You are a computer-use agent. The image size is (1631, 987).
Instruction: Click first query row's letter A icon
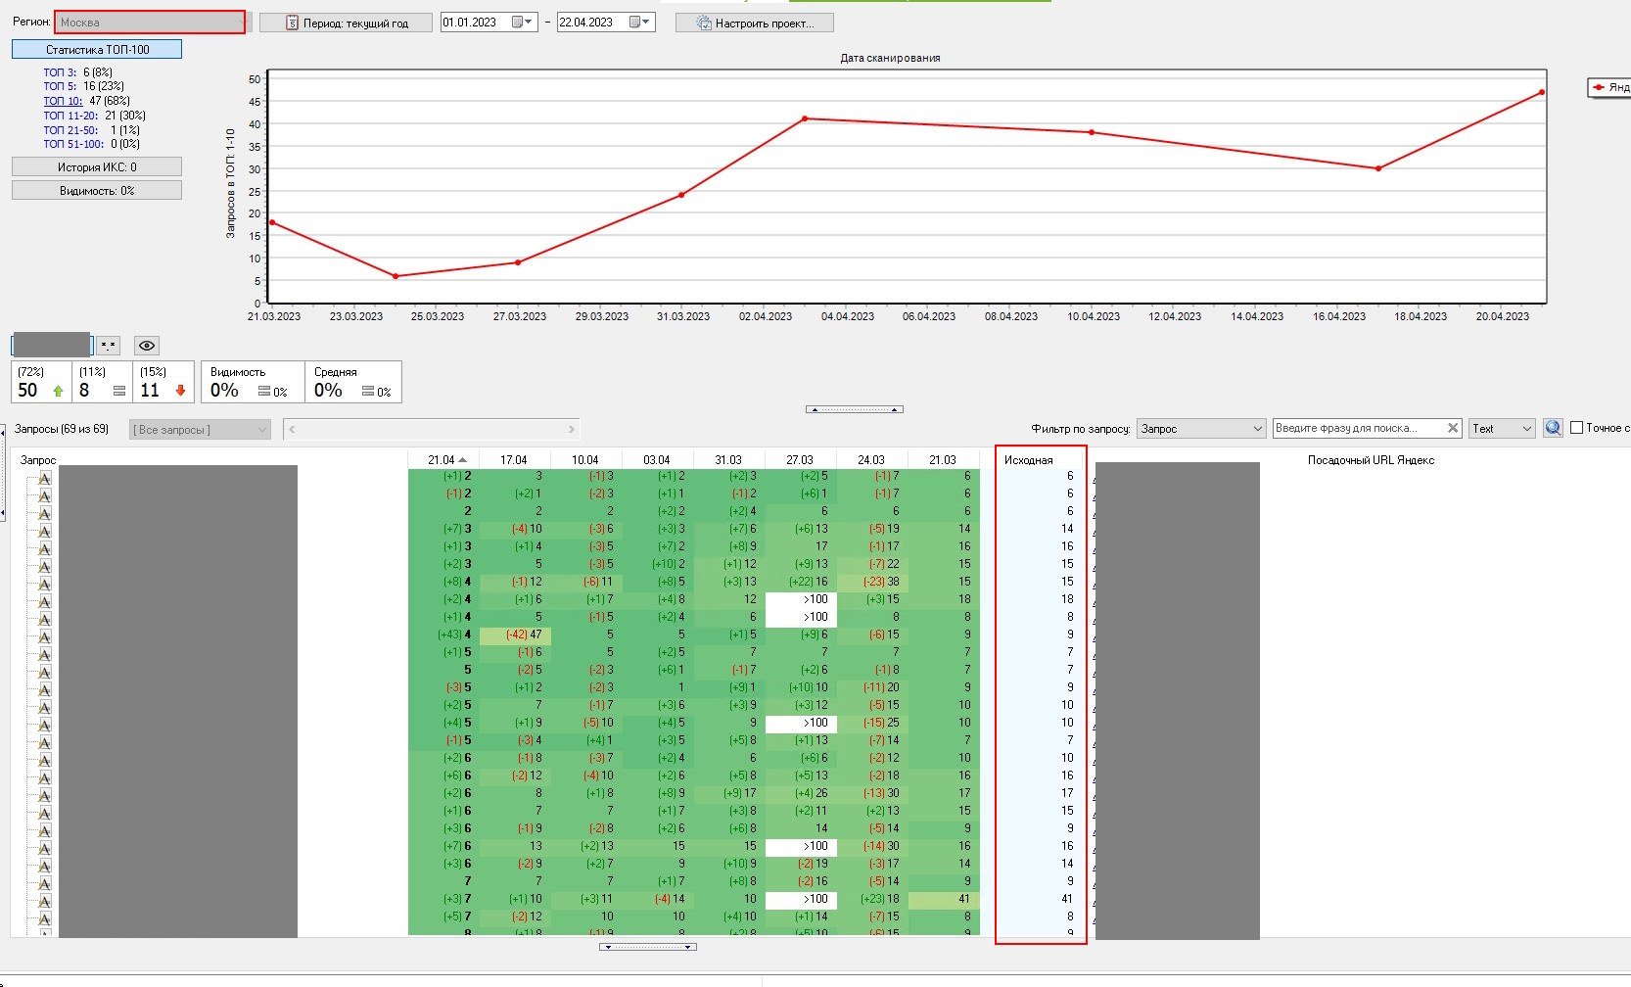[44, 479]
